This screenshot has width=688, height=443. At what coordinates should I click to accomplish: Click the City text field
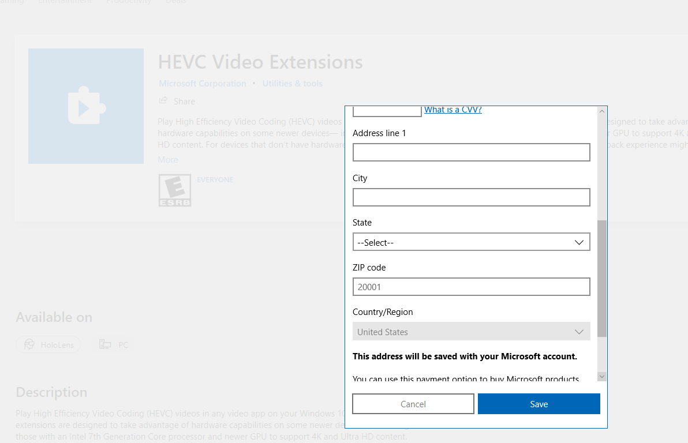click(x=471, y=197)
